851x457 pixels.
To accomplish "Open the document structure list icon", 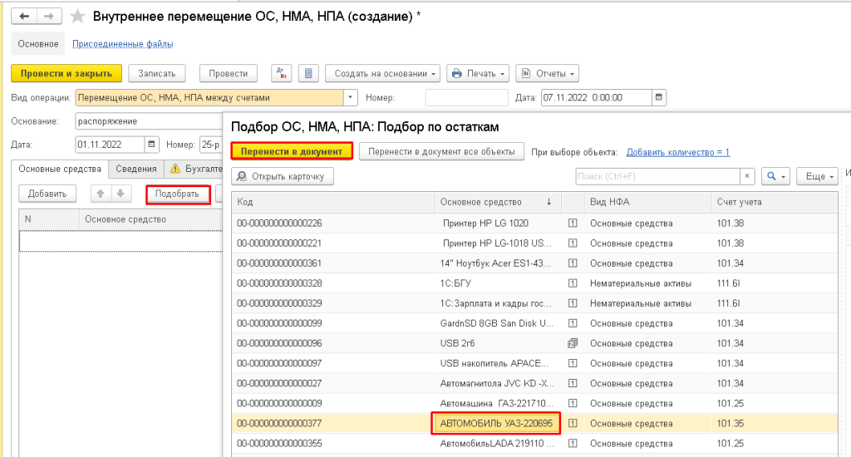I will (308, 73).
